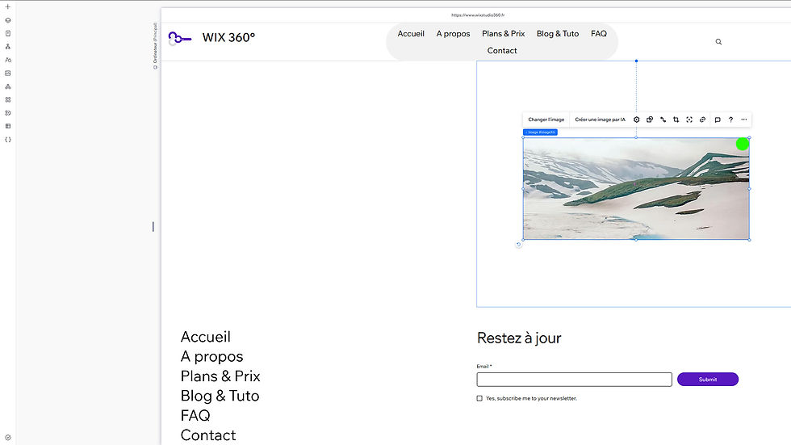Open the Add Elements plus icon

7,7
